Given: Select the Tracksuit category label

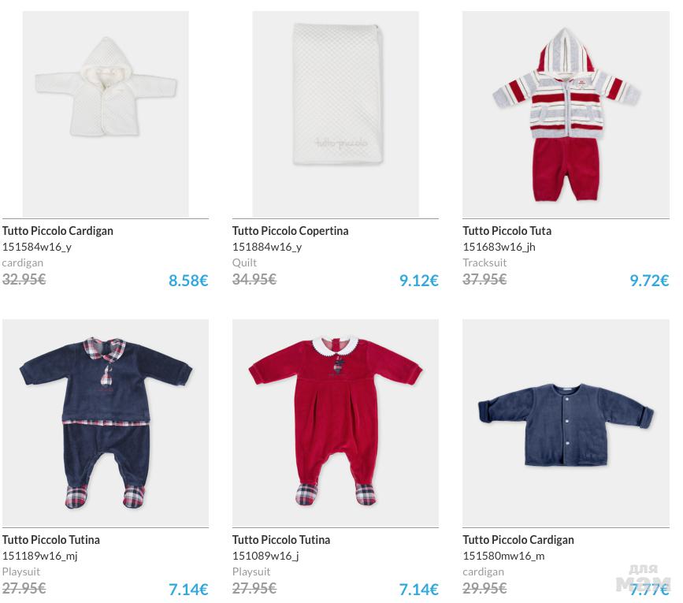Looking at the screenshot, I should click(x=484, y=262).
